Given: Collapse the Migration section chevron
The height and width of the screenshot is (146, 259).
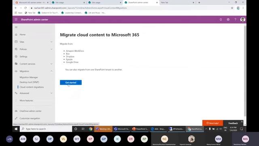Looking at the screenshot, I should click(x=51, y=71).
